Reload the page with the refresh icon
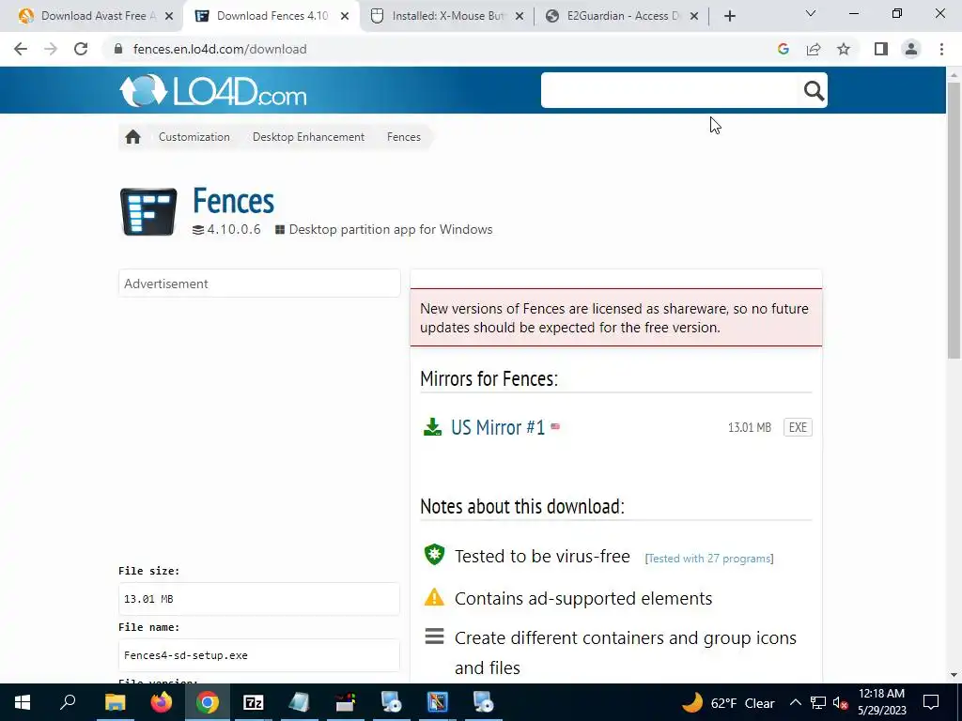 (81, 49)
